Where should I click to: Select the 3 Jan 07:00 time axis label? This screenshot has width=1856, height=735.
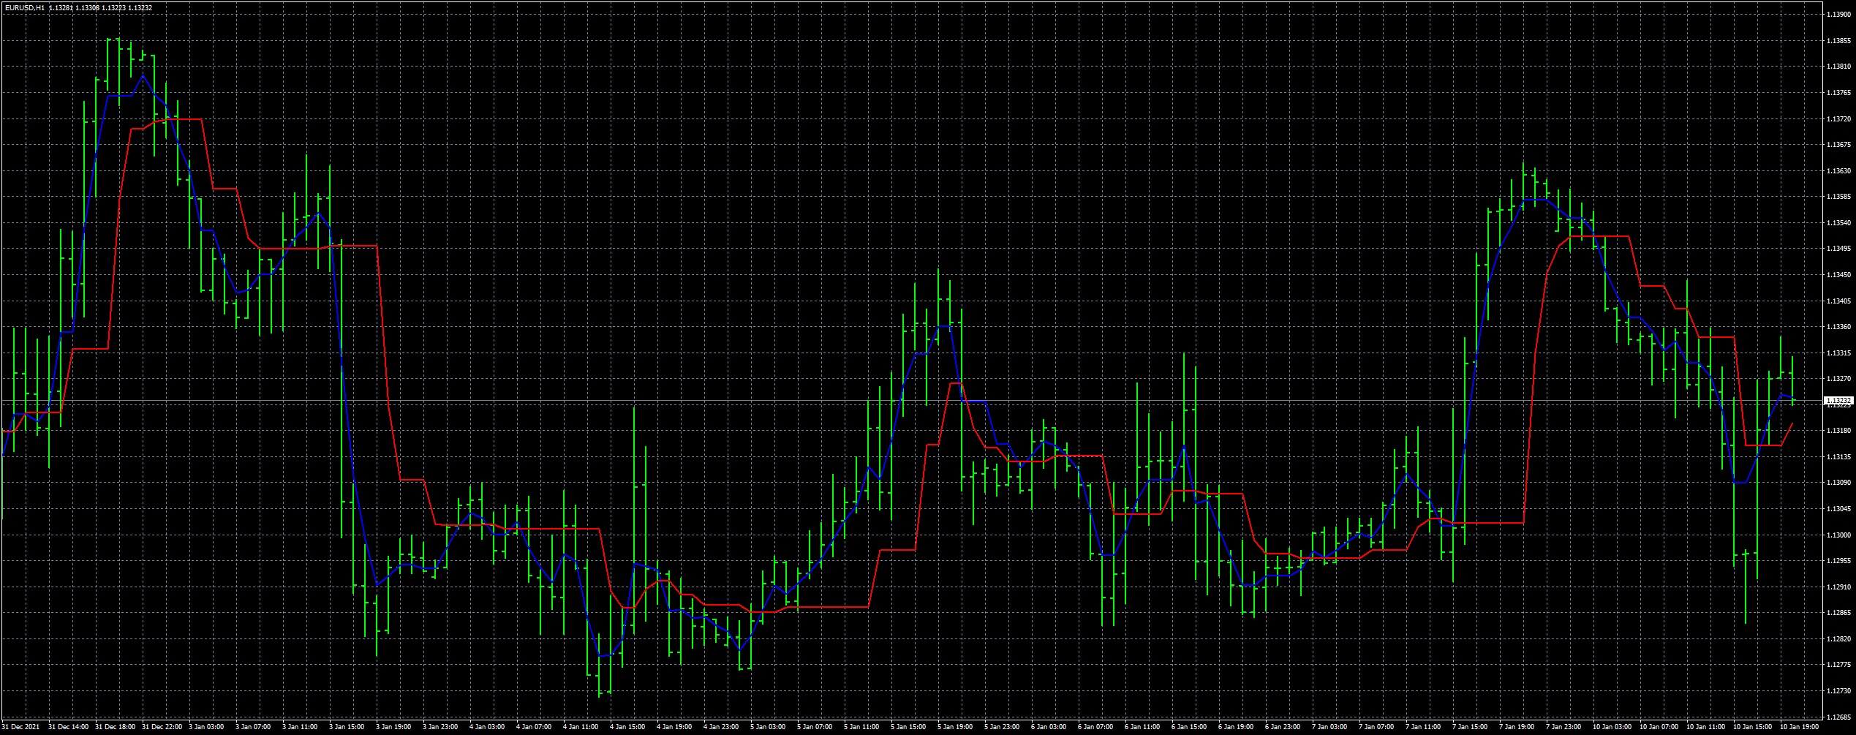(x=254, y=727)
